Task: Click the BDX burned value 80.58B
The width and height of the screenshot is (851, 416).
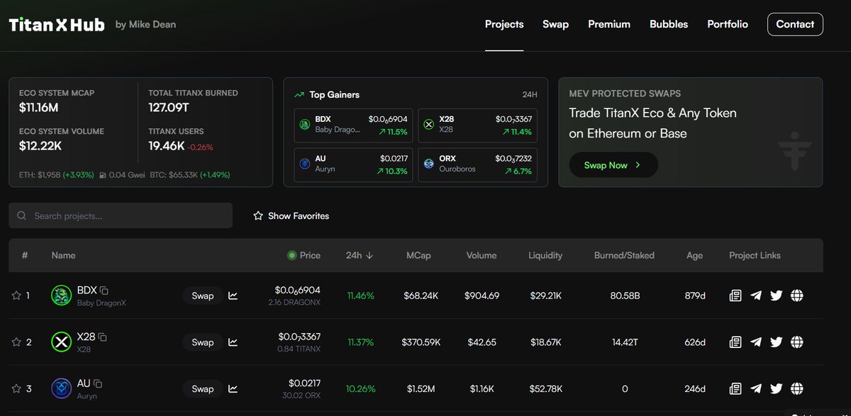Action: pos(625,296)
